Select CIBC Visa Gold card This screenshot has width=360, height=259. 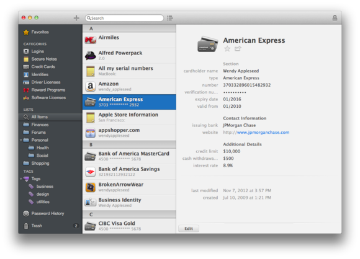tap(129, 226)
